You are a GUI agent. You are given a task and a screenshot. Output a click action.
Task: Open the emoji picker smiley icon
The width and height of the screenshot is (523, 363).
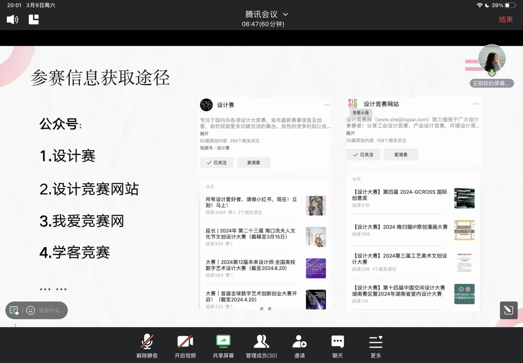point(30,310)
